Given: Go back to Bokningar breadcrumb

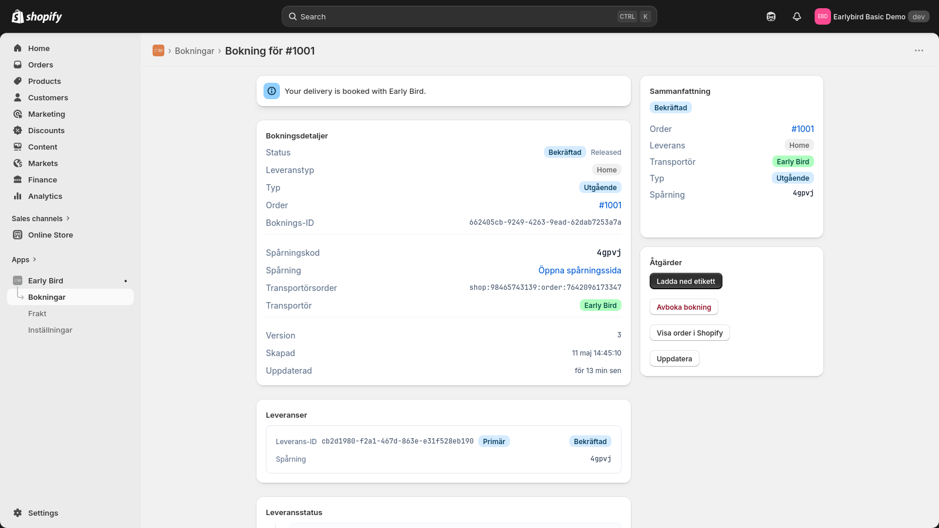Looking at the screenshot, I should pos(194,51).
